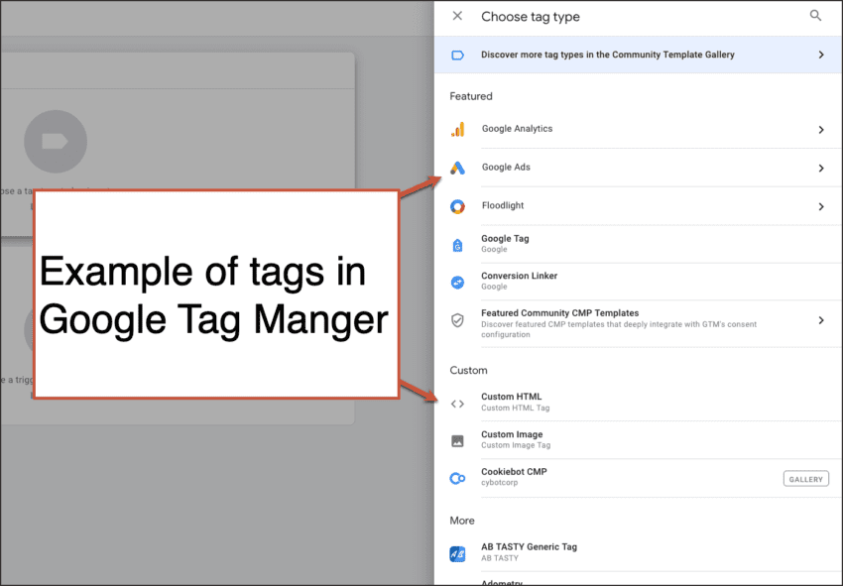Click the AB TASTY Generic Tag icon
843x586 pixels.
(457, 552)
